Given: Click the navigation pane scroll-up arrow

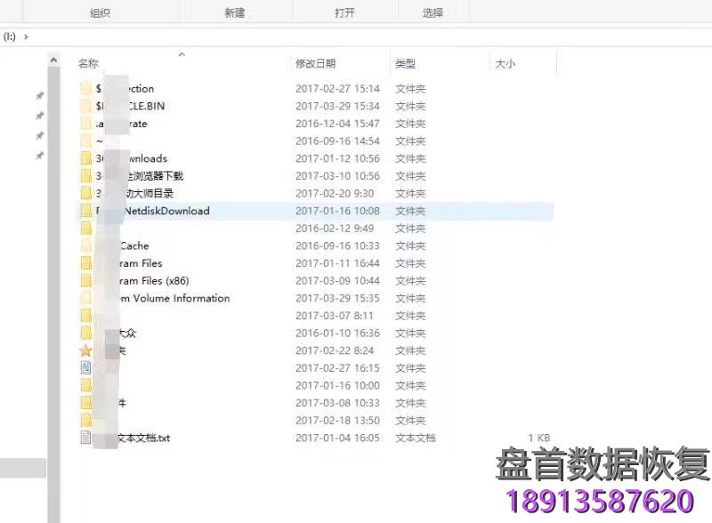Looking at the screenshot, I should tap(54, 59).
